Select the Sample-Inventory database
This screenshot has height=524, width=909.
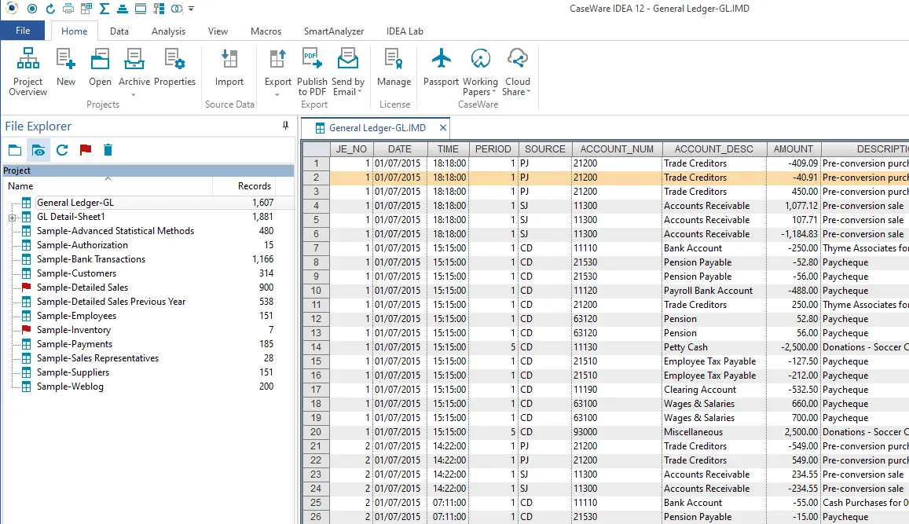pyautogui.click(x=74, y=330)
